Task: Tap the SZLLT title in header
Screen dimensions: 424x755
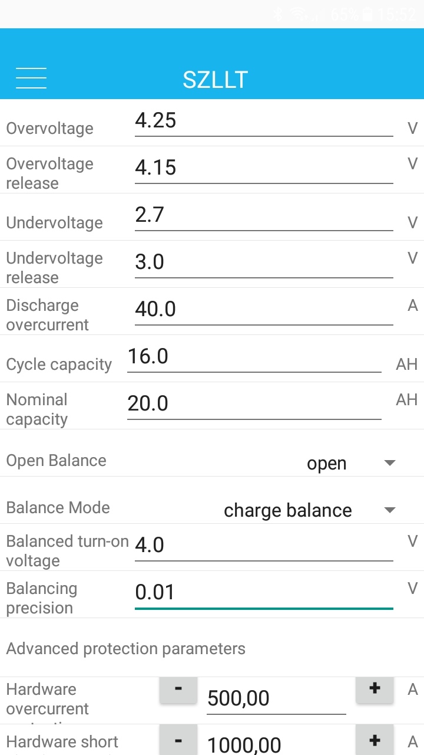Action: 215,80
